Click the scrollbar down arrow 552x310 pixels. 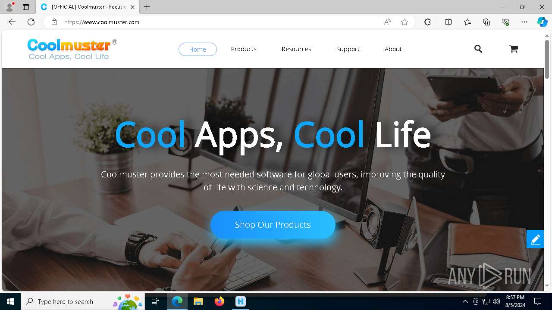pos(547,285)
